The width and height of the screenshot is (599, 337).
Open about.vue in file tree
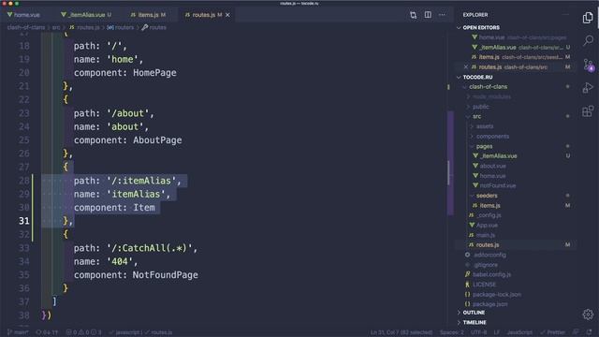[493, 166]
